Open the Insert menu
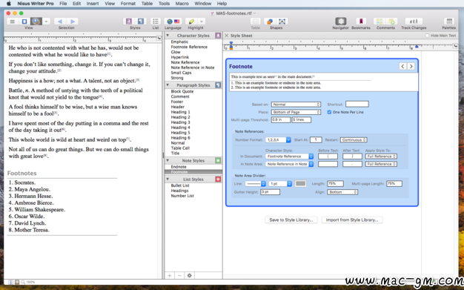The width and height of the screenshot is (464, 290). tap(93, 4)
